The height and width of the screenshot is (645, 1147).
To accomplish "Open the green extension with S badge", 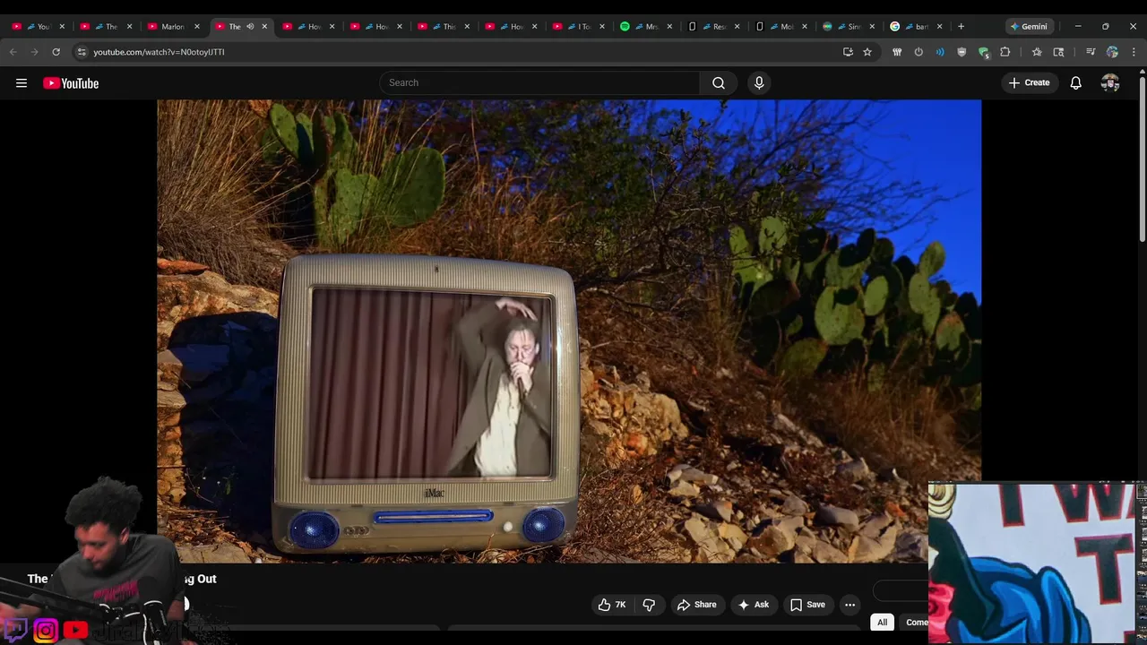I will click(x=983, y=52).
